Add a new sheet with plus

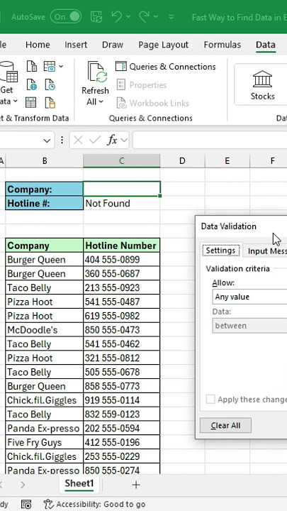(x=136, y=485)
